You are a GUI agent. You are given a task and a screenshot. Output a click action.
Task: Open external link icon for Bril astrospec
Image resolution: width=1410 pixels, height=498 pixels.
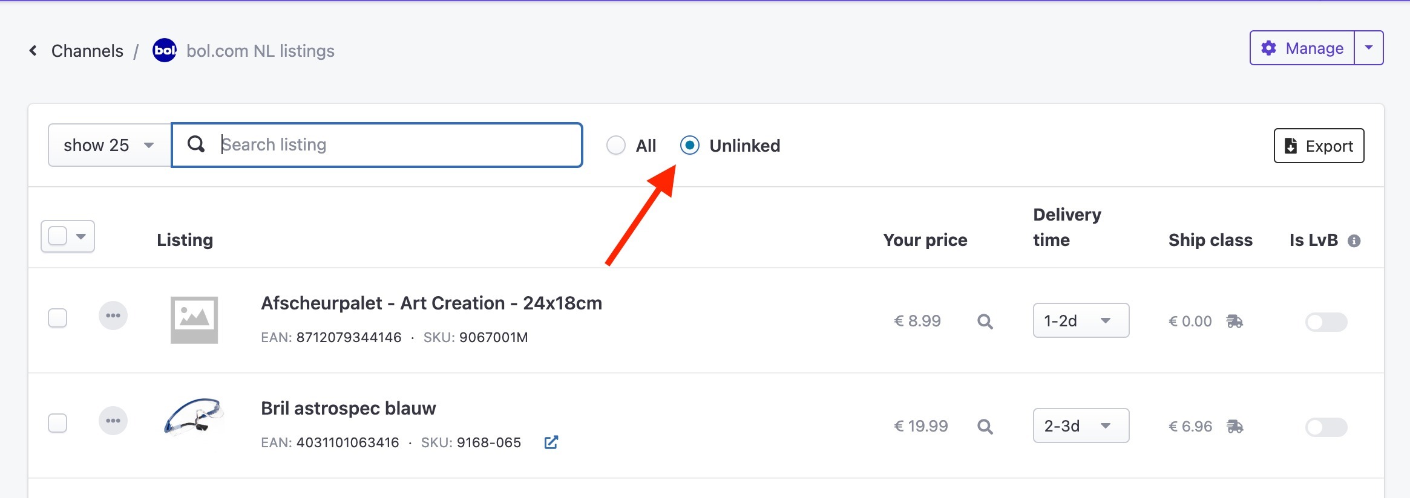point(551,442)
